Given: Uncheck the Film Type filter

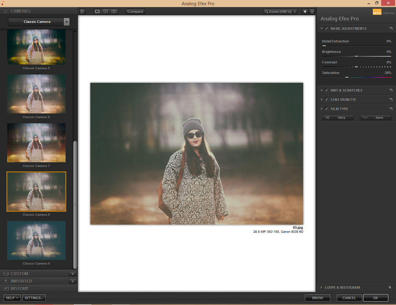Looking at the screenshot, I should pyautogui.click(x=327, y=109).
